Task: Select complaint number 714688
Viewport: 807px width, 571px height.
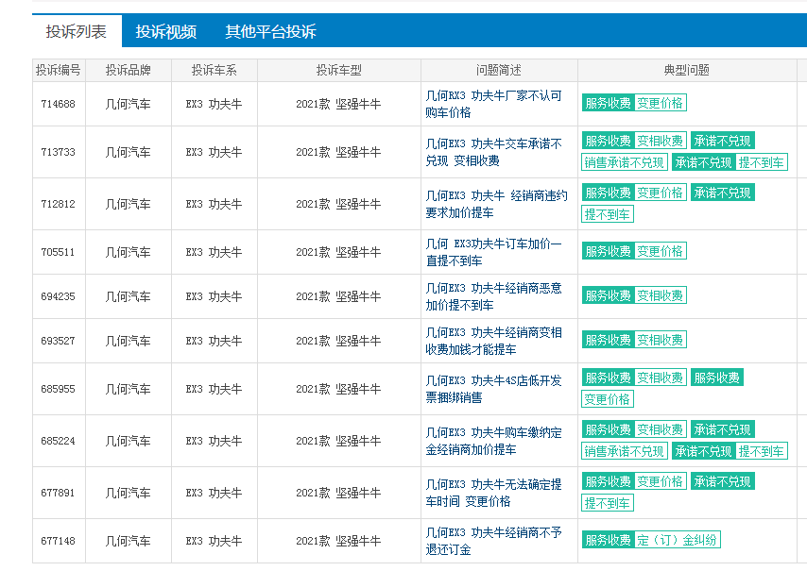Action: click(59, 104)
